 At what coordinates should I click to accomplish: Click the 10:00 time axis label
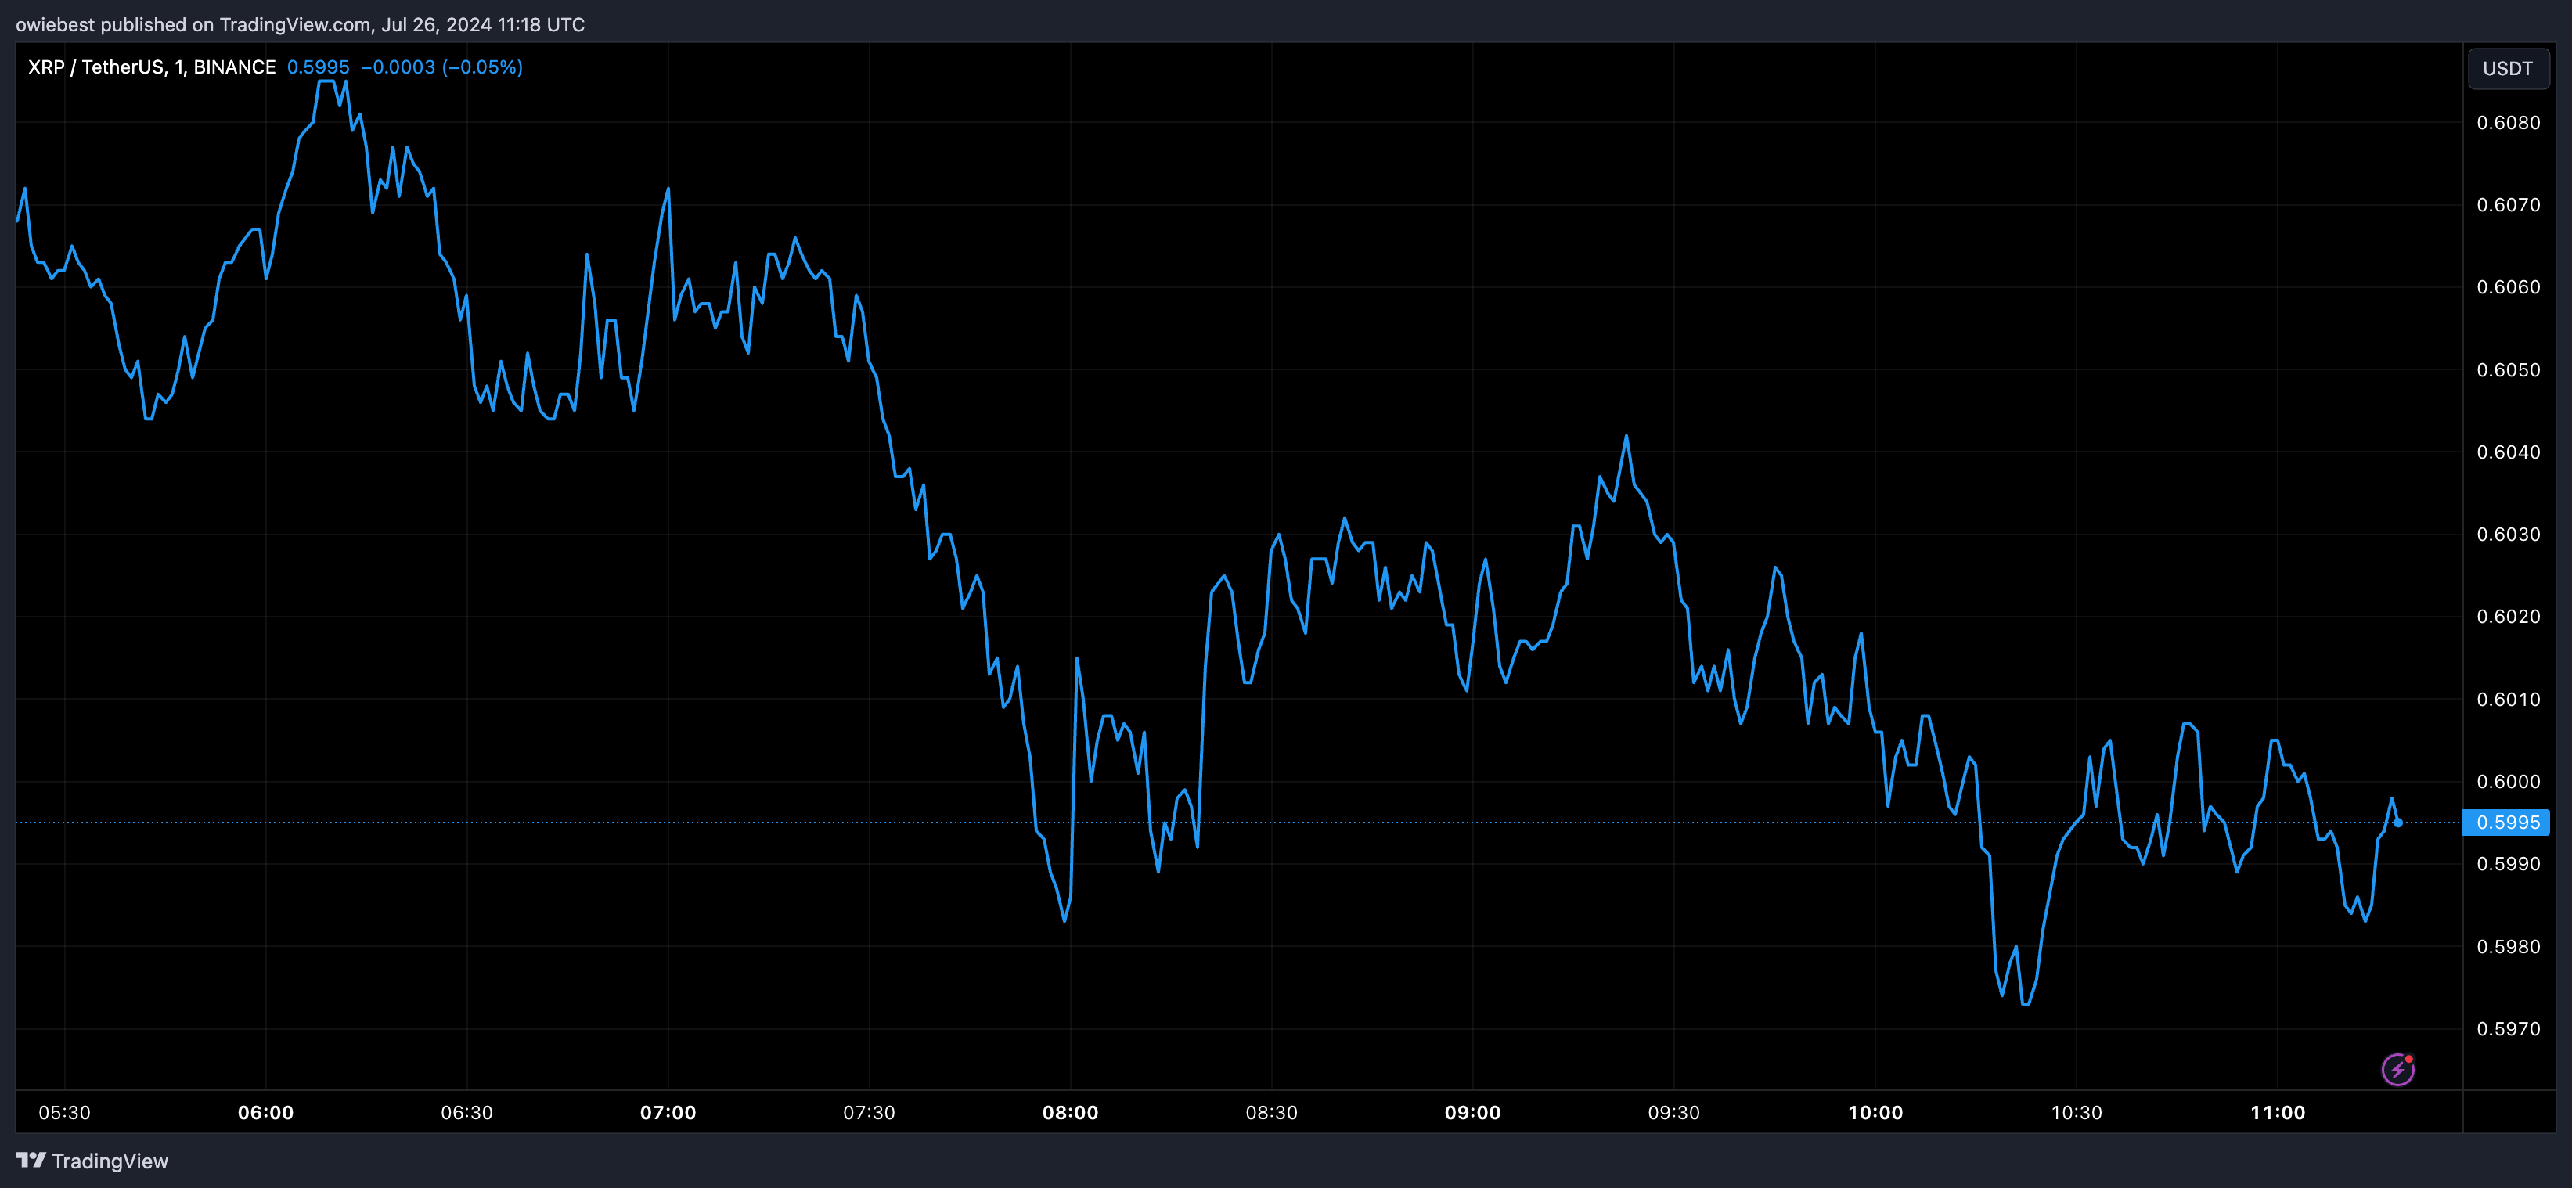point(1875,1112)
